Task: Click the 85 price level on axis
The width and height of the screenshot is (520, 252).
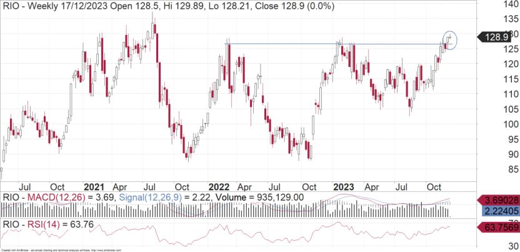Action: coord(514,169)
